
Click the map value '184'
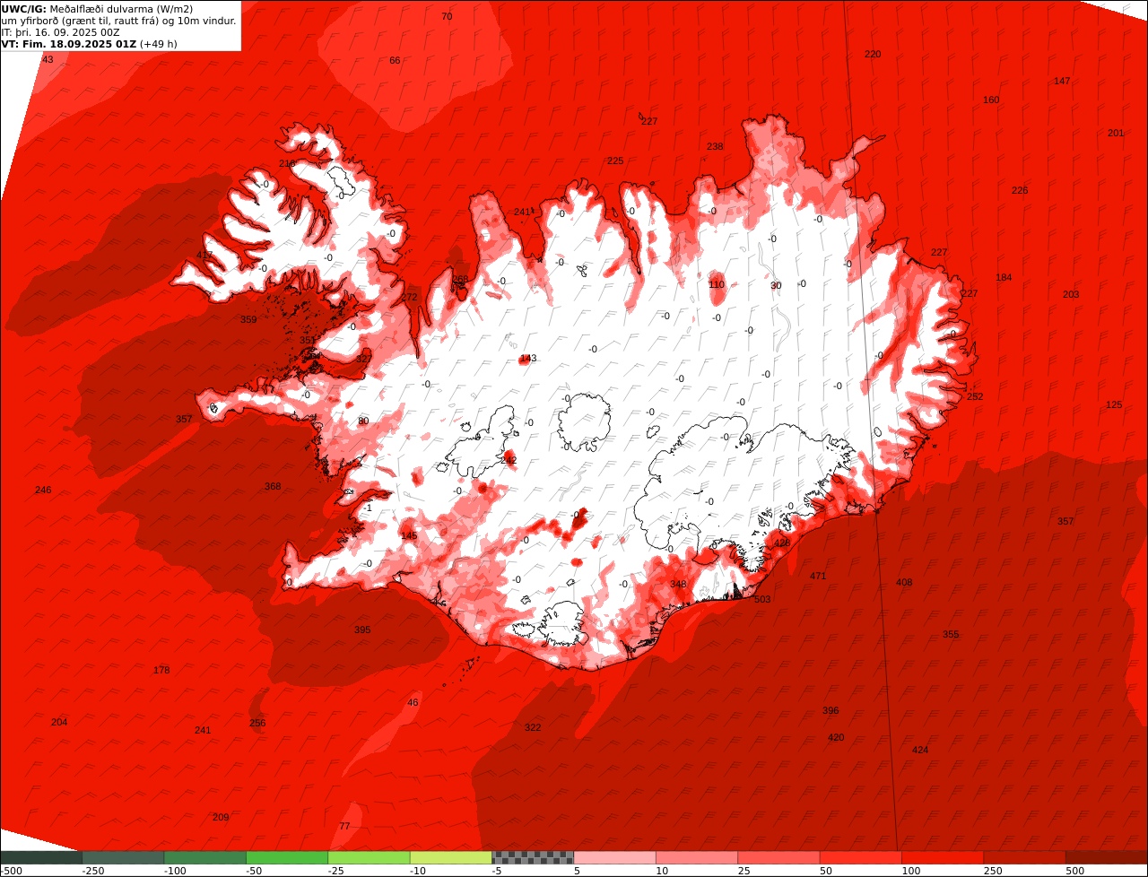pyautogui.click(x=1004, y=277)
